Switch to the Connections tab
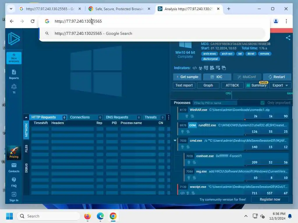The width and height of the screenshot is (298, 223). click(x=85, y=117)
